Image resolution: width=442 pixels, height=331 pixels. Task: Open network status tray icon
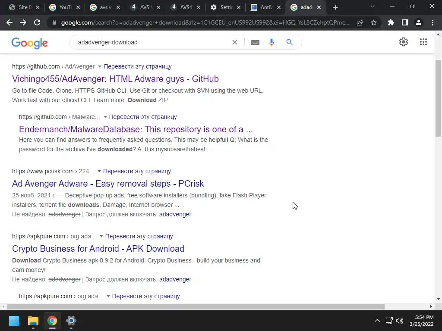389,321
